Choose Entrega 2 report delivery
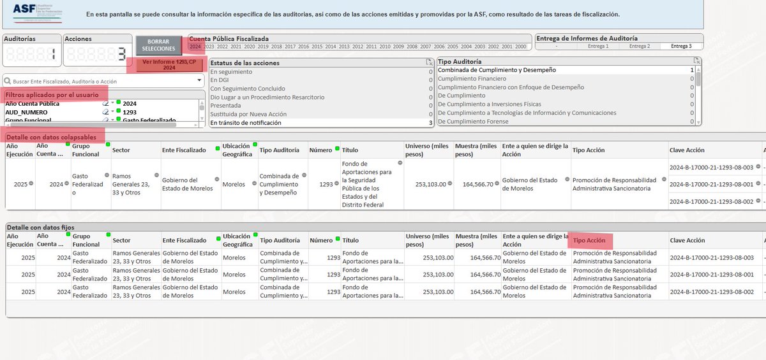766x360 pixels. tap(640, 46)
